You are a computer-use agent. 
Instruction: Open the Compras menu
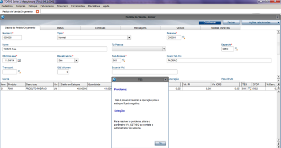point(21,6)
